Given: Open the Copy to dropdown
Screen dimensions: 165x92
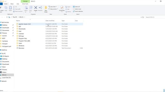Looking at the screenshot, I should (x=30, y=9).
